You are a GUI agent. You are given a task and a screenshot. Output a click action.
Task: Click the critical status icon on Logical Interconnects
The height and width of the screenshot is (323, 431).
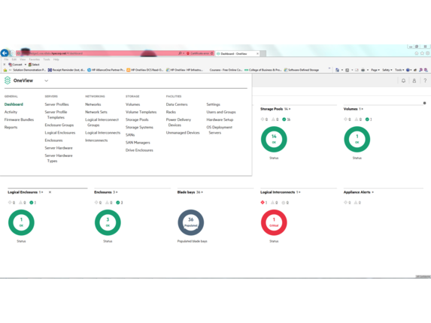click(x=263, y=203)
